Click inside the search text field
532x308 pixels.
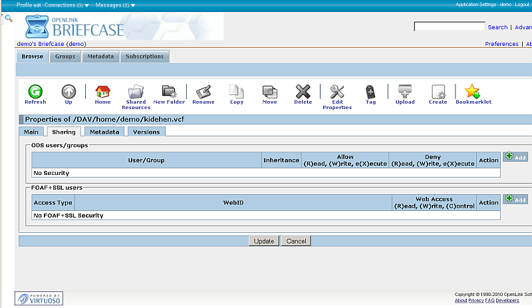pos(450,27)
